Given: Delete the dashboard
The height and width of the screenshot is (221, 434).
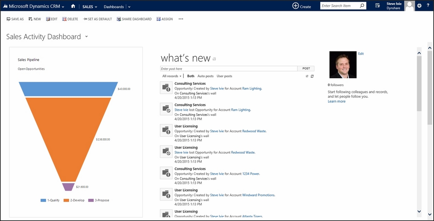Looking at the screenshot, I should point(70,19).
